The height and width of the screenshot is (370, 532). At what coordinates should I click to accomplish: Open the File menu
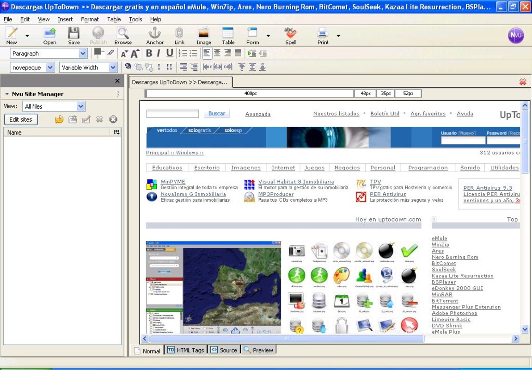(8, 19)
